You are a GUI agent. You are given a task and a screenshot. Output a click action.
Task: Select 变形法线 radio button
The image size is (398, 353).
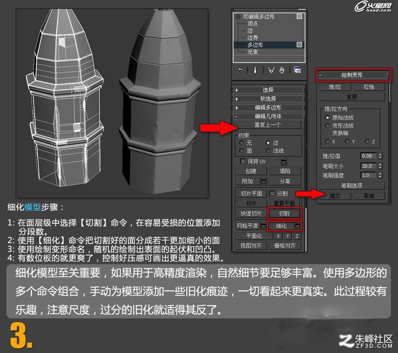327,125
